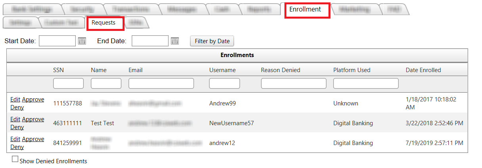This screenshot has width=482, height=168.
Task: Switch to the Enrollment tab
Action: pyautogui.click(x=305, y=10)
